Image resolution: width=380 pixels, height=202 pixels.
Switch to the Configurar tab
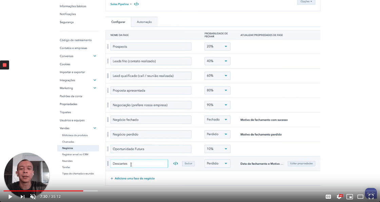(118, 22)
